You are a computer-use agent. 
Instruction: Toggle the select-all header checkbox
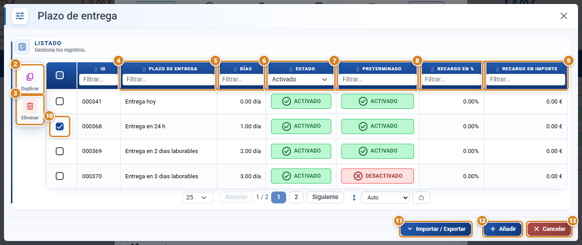[60, 75]
